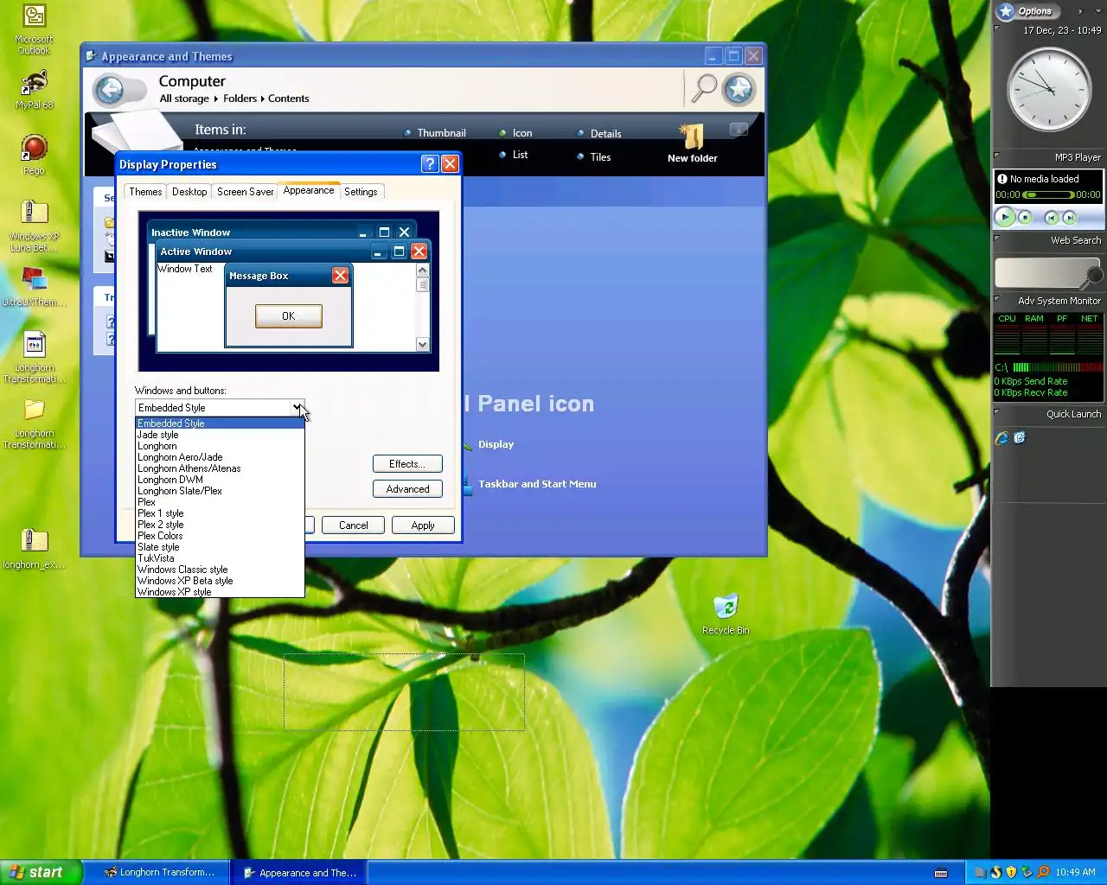This screenshot has height=885, width=1107.
Task: Select the longhorn_ex zip file icon
Action: [34, 541]
